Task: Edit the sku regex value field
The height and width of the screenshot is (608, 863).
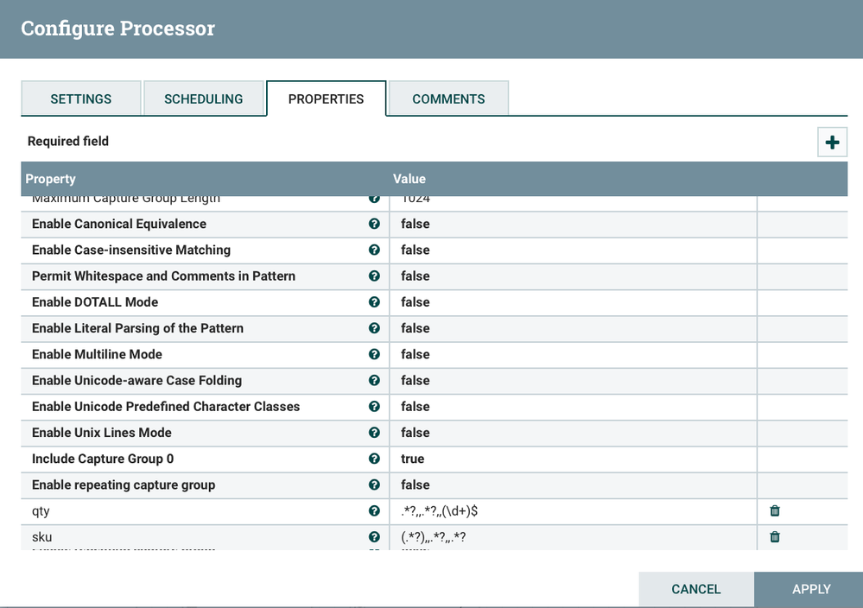Action: point(570,537)
